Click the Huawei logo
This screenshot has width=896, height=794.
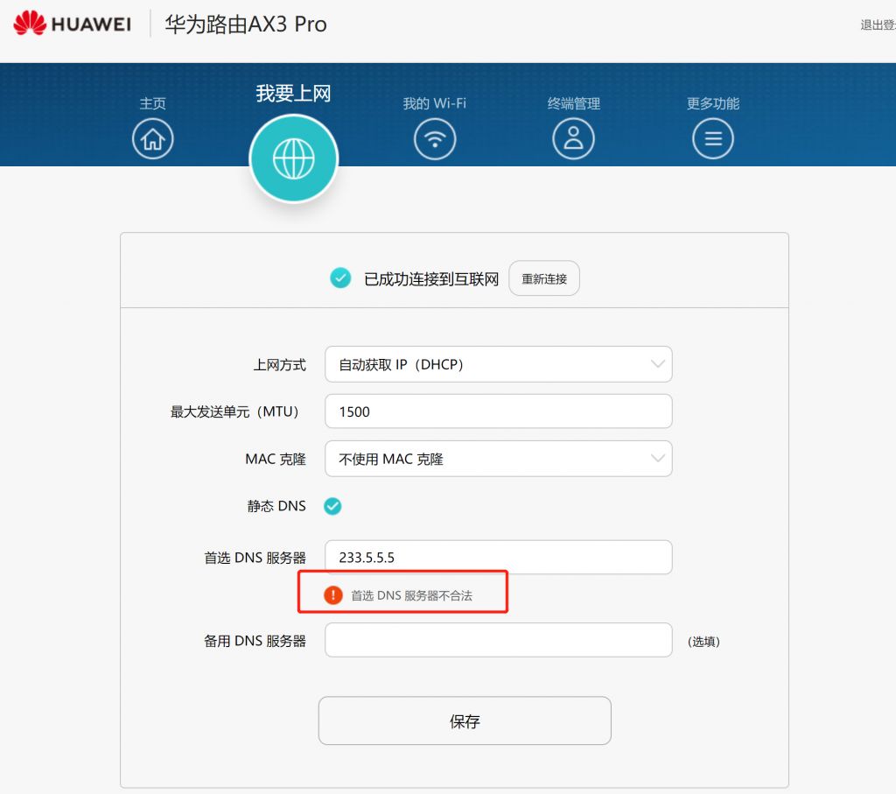[x=72, y=24]
